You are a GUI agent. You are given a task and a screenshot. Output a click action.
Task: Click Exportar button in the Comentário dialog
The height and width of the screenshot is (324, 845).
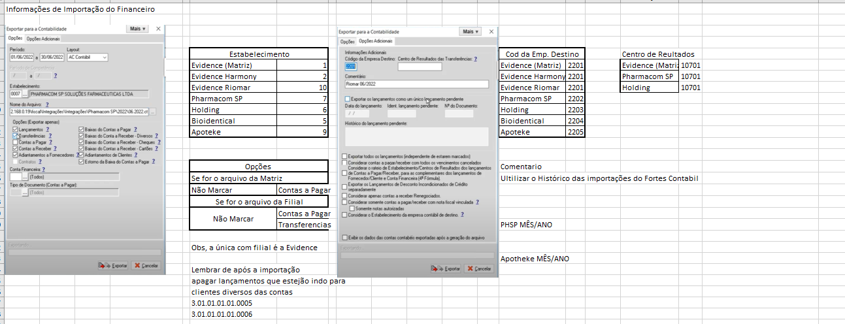pyautogui.click(x=446, y=268)
